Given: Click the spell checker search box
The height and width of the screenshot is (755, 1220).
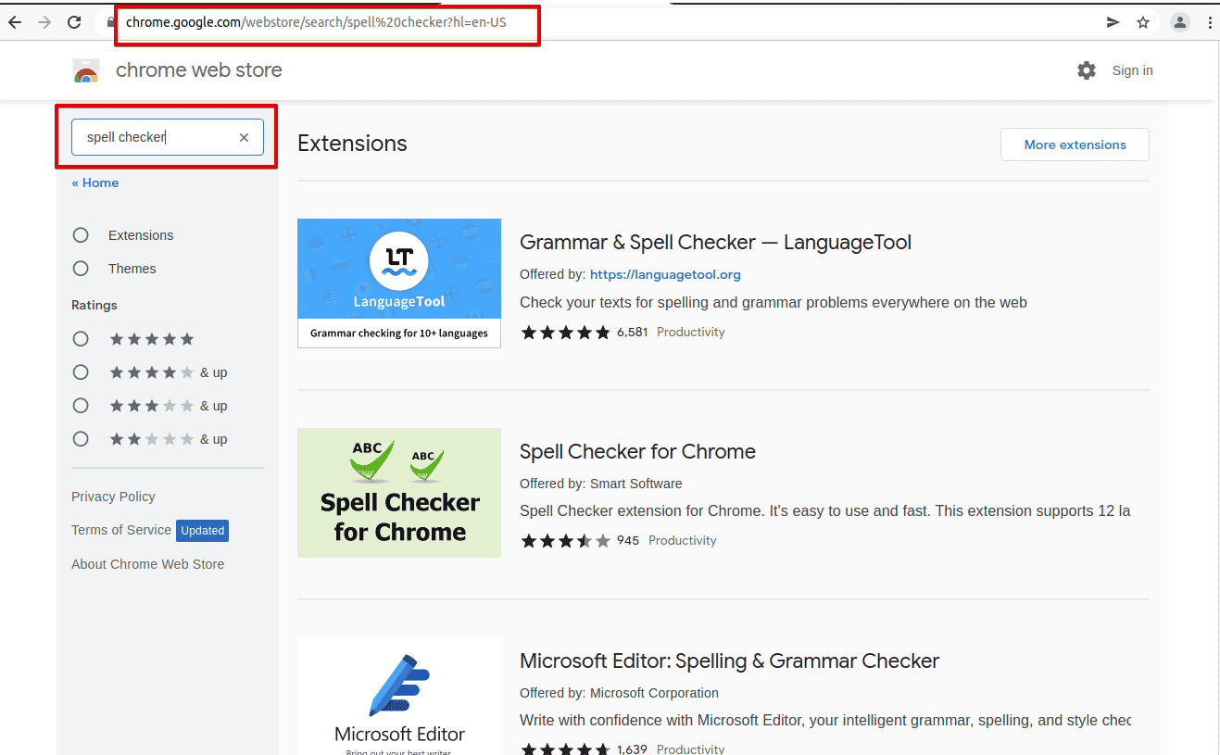Looking at the screenshot, I should tap(168, 137).
